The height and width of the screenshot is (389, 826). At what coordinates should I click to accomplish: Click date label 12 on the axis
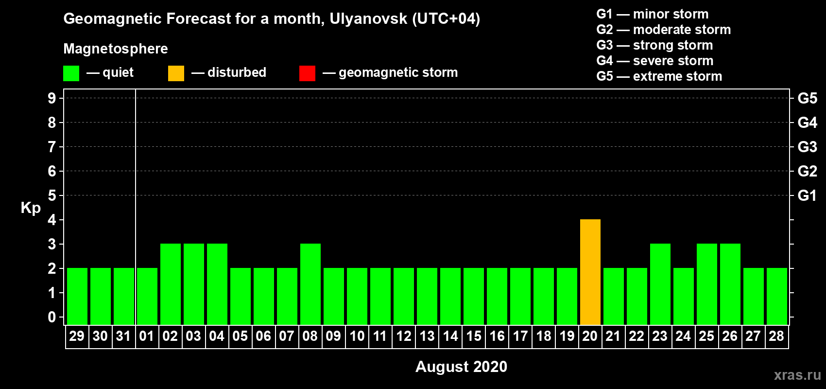coord(404,336)
